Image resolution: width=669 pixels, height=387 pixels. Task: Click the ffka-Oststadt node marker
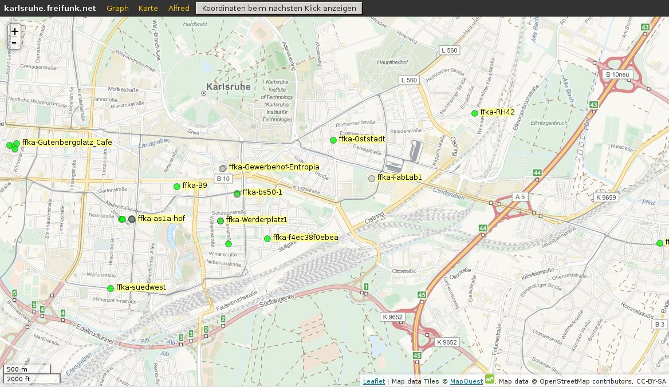333,140
